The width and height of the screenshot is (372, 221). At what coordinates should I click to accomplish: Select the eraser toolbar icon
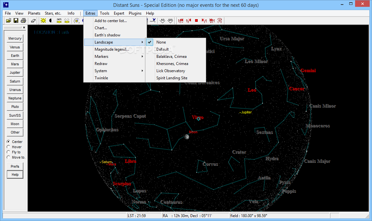(33, 20)
